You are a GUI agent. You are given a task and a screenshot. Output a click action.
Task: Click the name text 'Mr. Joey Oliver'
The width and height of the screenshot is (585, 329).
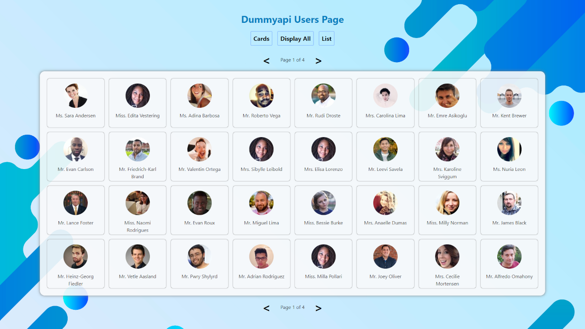pos(385,276)
